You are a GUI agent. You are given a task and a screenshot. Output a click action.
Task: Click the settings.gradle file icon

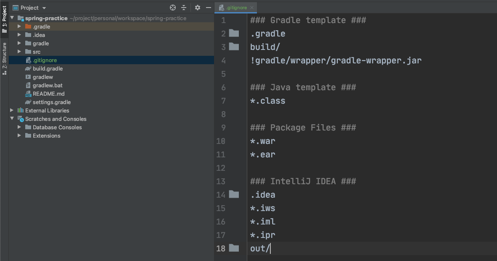[x=28, y=102]
